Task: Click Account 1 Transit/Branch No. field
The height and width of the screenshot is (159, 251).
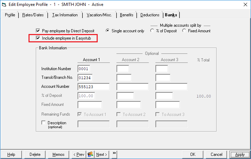Action: [x=85, y=78]
